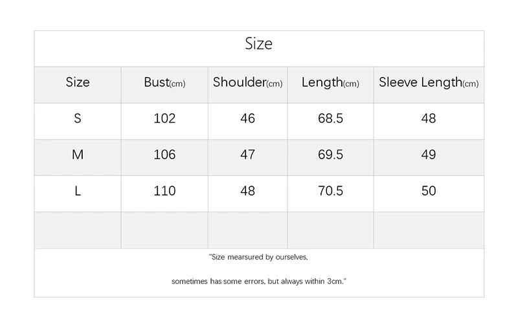Click the "Size" table title

(x=258, y=44)
